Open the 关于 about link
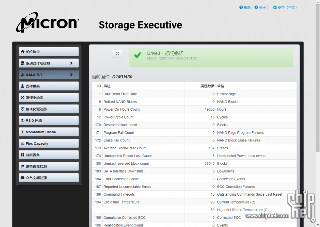Screen dimensions: 320x227 tap(260, 7)
